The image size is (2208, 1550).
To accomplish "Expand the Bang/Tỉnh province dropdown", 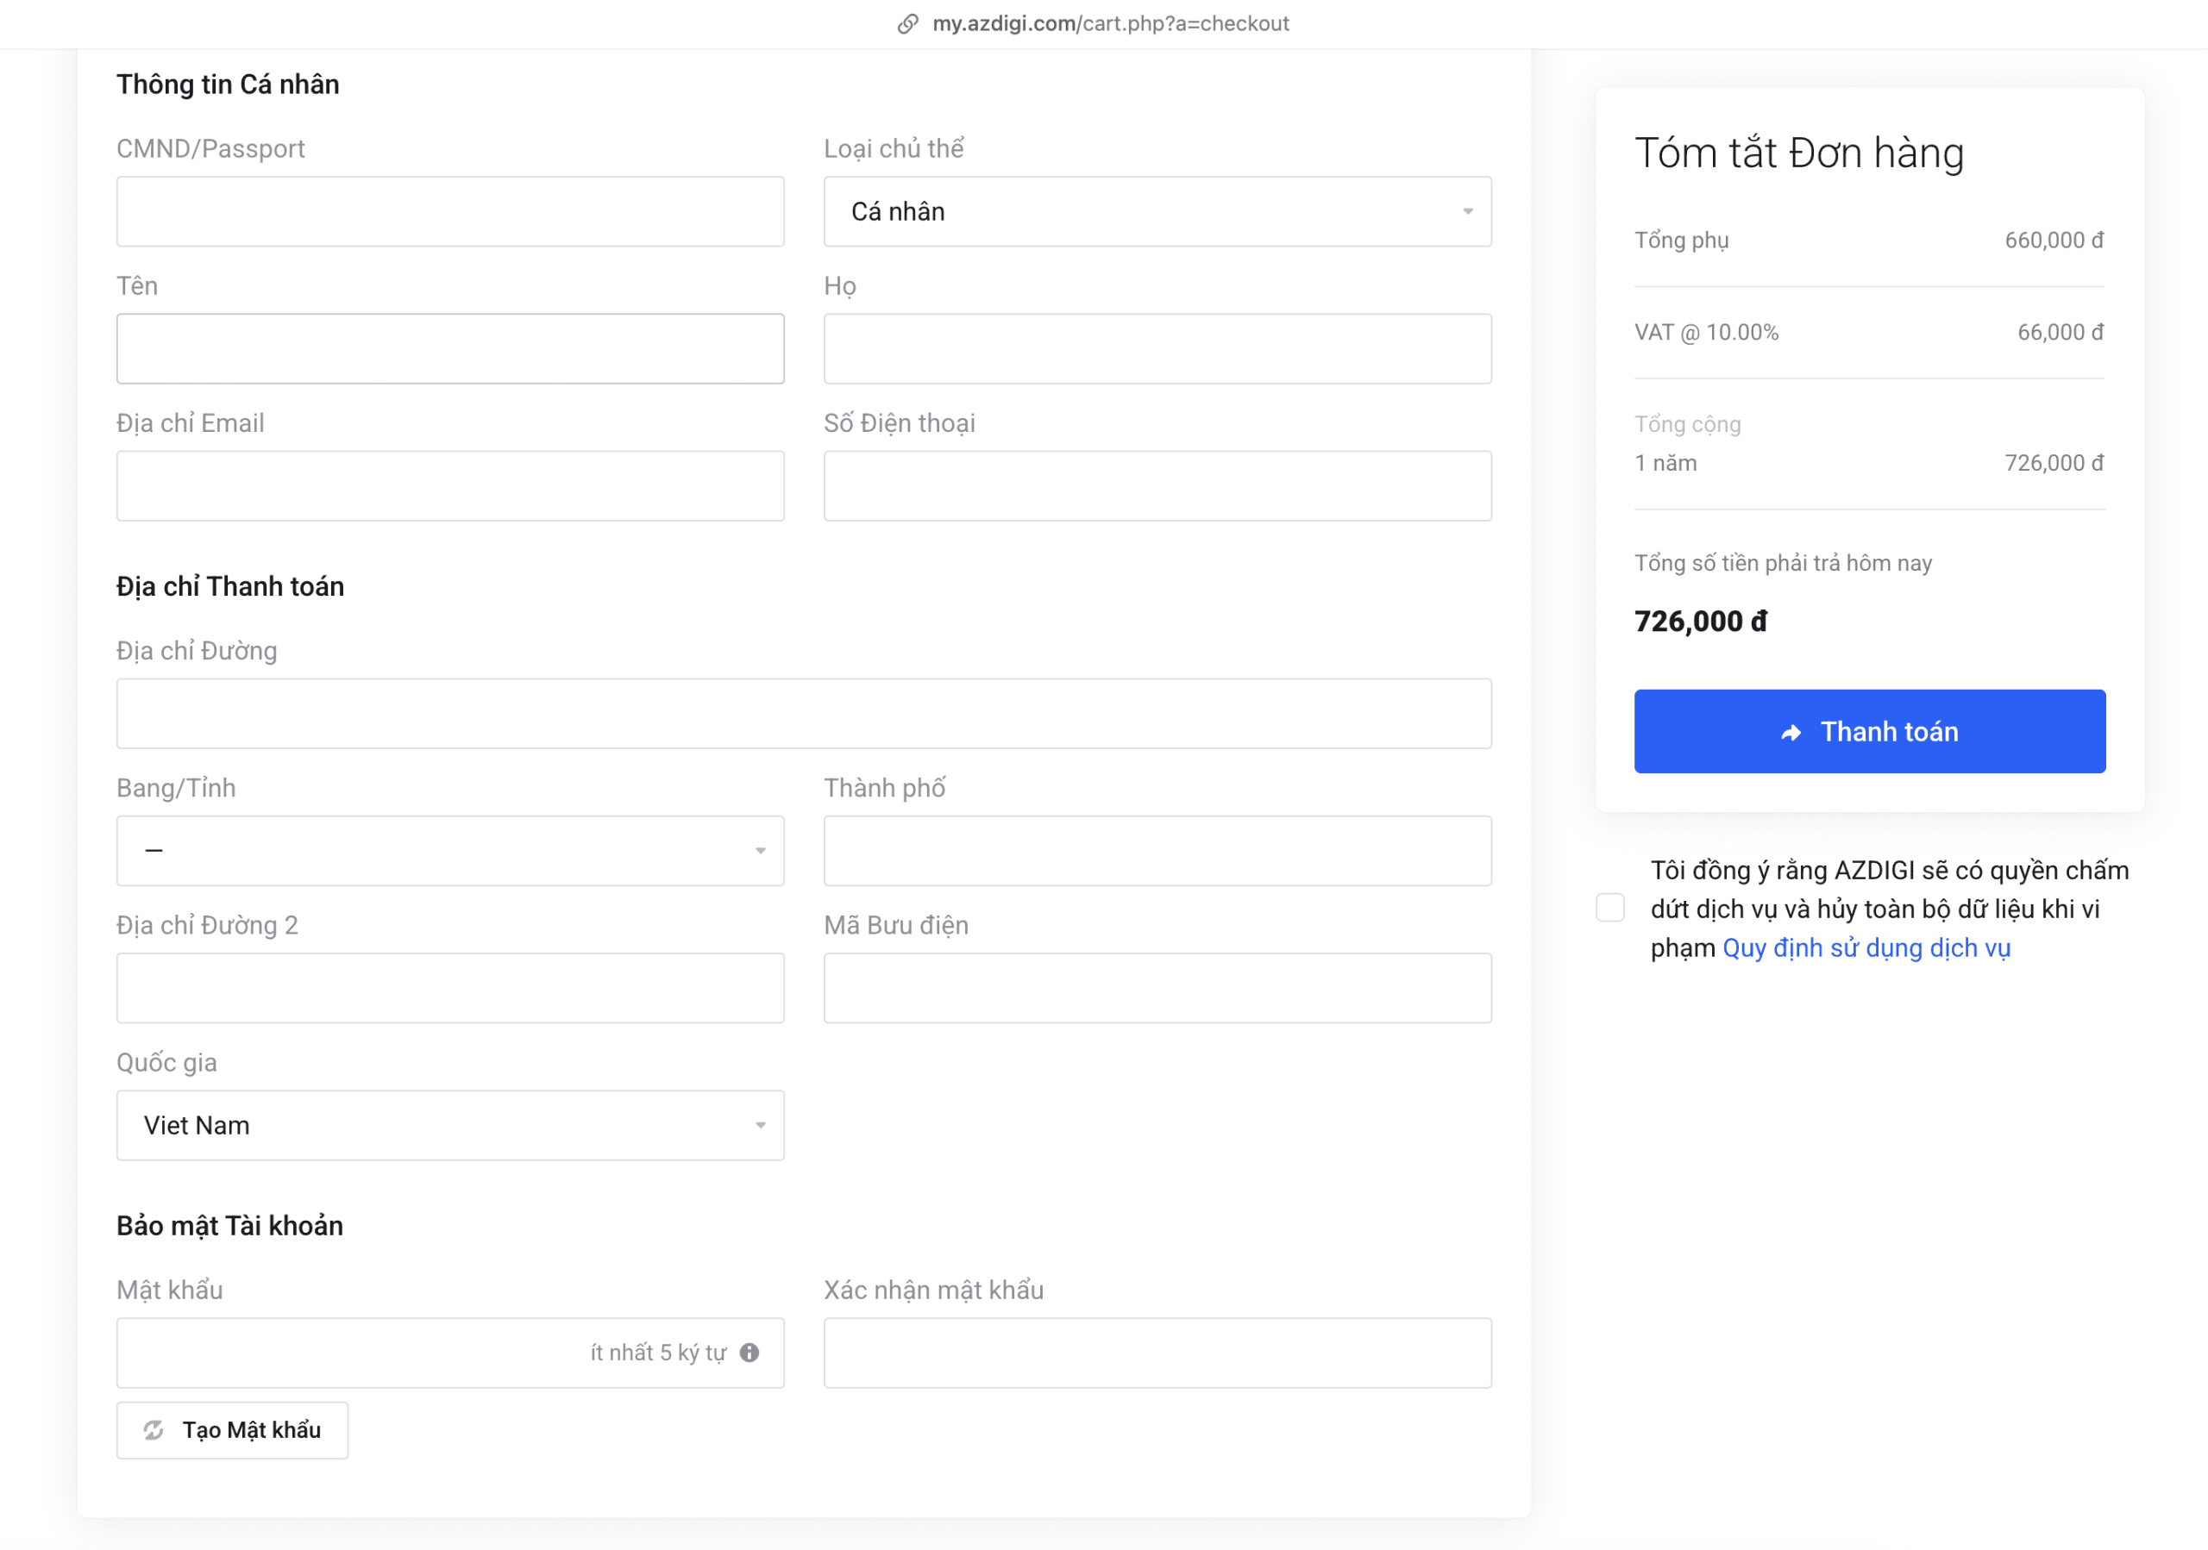I will [450, 851].
